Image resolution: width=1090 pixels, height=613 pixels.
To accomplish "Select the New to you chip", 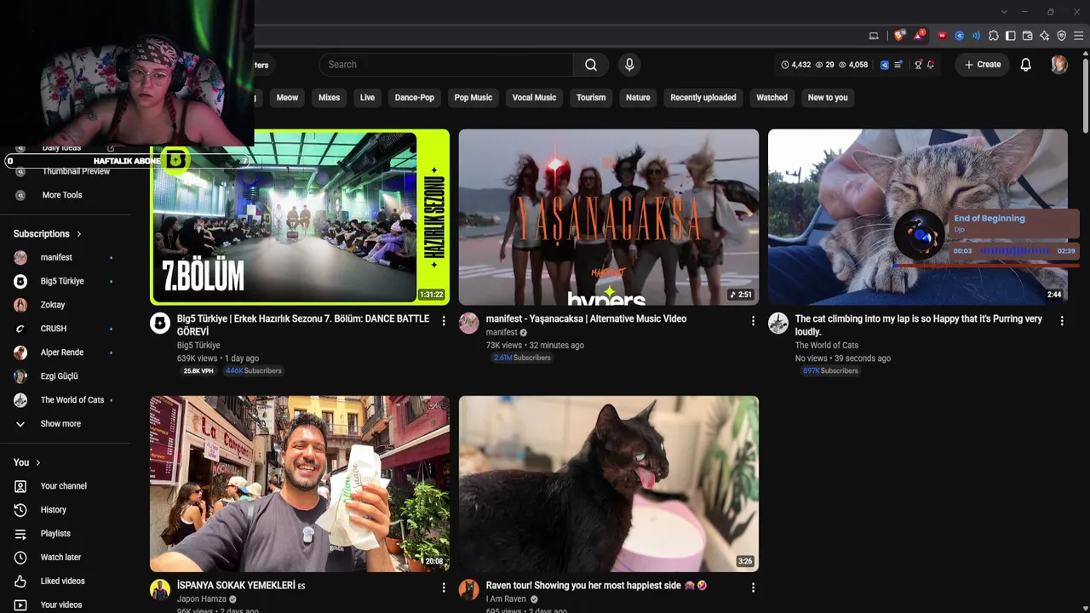I will [x=828, y=98].
